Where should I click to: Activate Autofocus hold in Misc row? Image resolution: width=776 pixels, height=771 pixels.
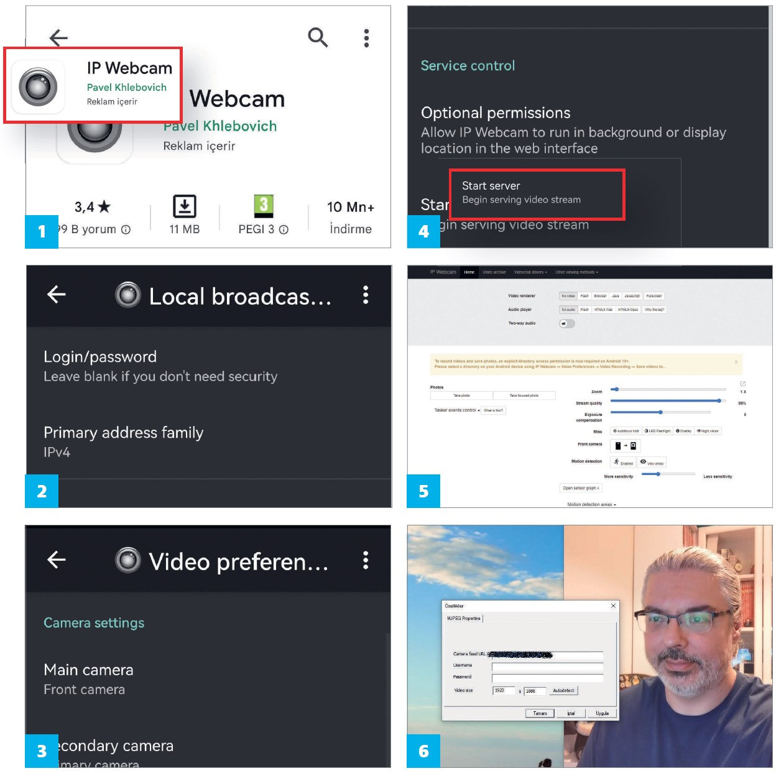626,431
